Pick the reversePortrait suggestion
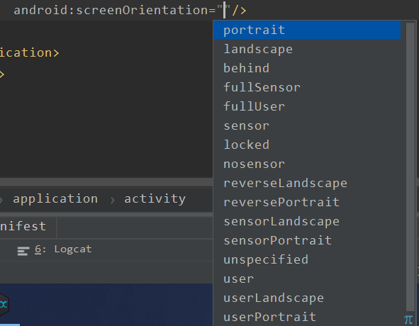 click(x=307, y=202)
